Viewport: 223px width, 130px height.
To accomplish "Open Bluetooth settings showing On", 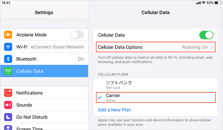I will point(44,59).
